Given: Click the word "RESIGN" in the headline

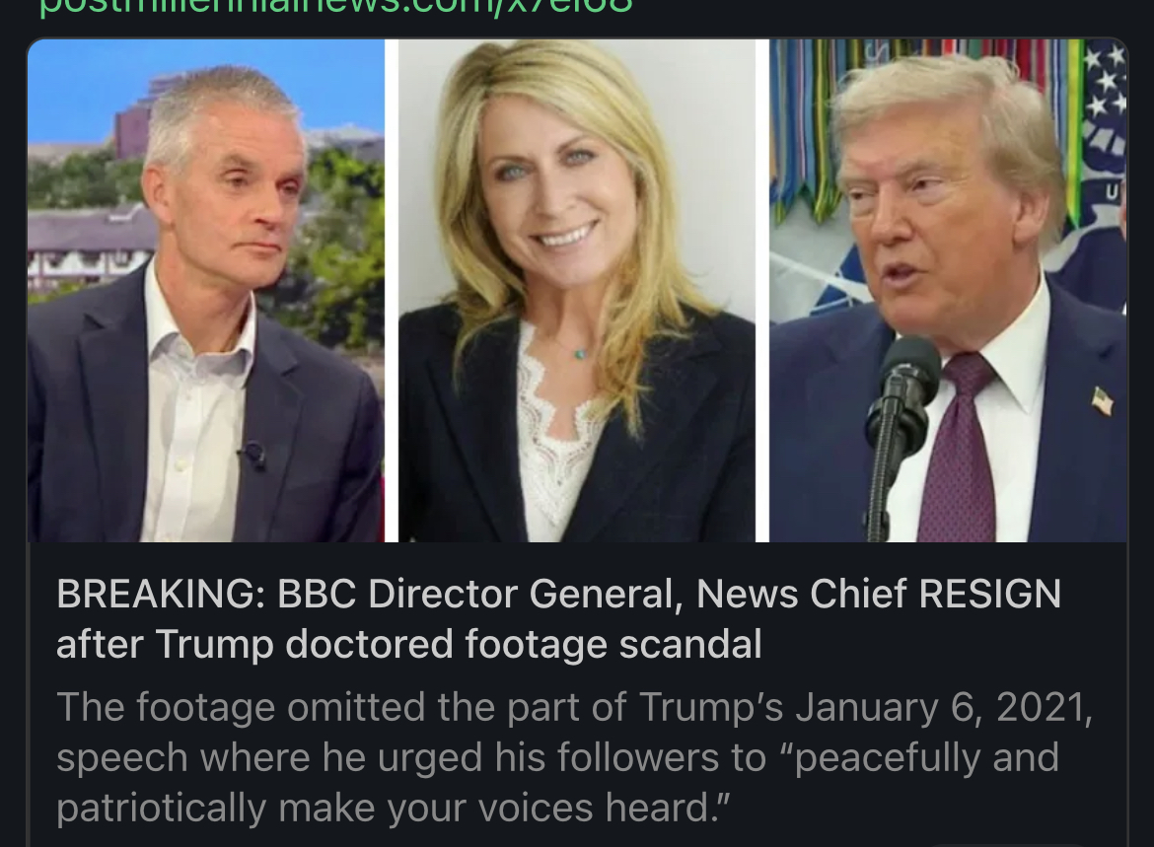Looking at the screenshot, I should [990, 594].
